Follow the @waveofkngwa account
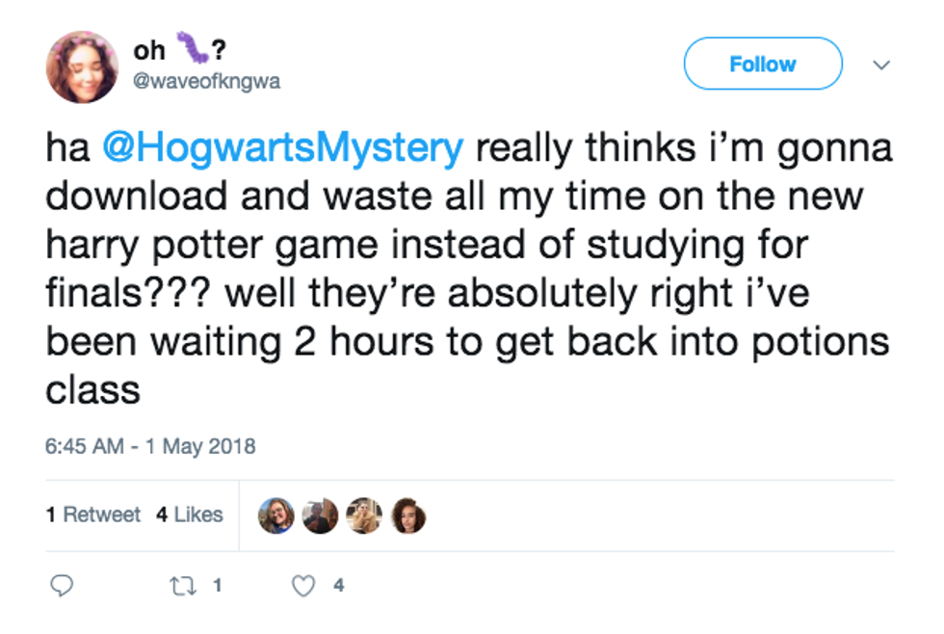The image size is (944, 634). point(762,64)
